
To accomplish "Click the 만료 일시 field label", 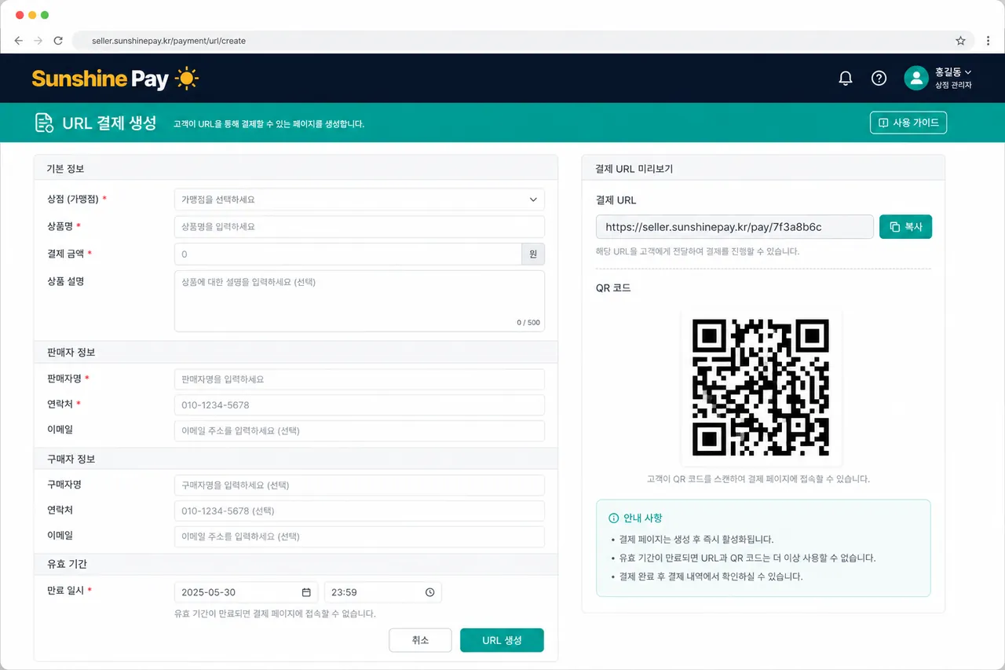I will (x=66, y=590).
